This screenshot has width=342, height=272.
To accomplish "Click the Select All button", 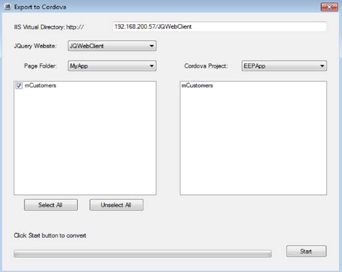I will tap(51, 205).
